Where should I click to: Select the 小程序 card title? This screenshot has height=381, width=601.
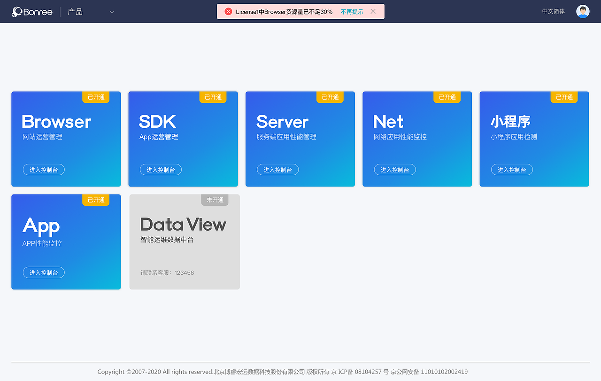510,122
